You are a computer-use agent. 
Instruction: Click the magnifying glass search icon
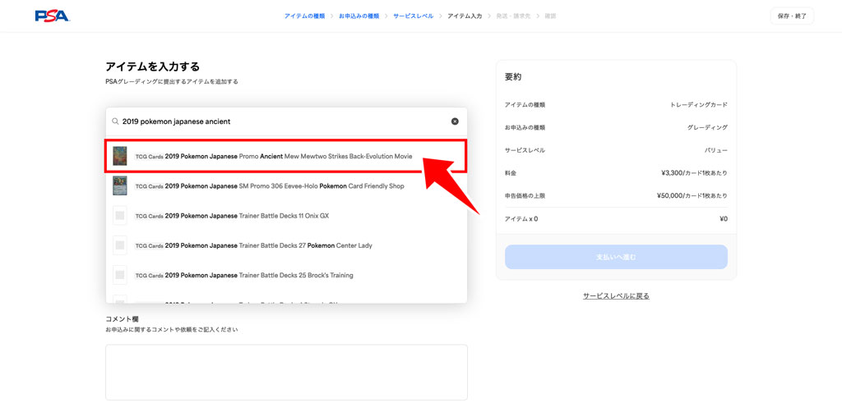[115, 121]
